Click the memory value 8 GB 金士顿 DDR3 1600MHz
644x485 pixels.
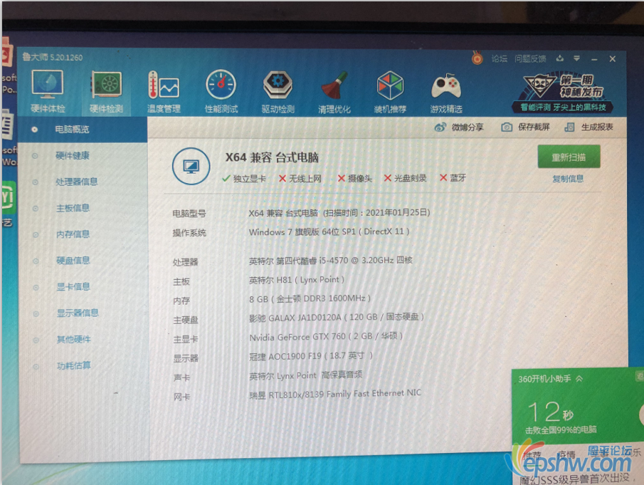coord(310,299)
